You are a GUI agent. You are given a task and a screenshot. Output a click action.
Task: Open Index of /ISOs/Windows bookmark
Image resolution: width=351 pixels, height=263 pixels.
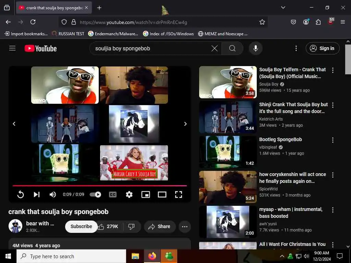click(x=168, y=34)
